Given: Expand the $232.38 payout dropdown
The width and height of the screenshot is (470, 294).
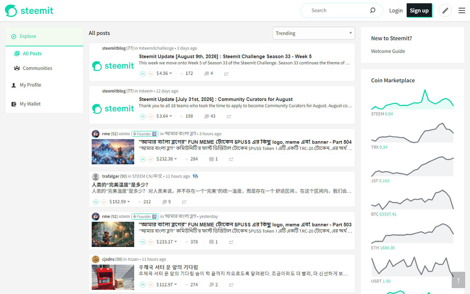Looking at the screenshot, I should pos(167,159).
